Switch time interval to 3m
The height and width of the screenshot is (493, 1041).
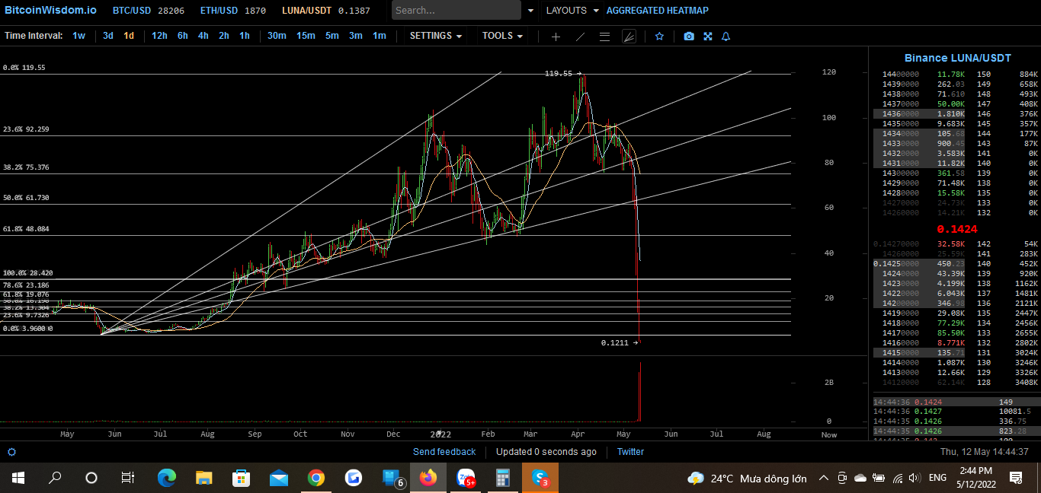356,36
